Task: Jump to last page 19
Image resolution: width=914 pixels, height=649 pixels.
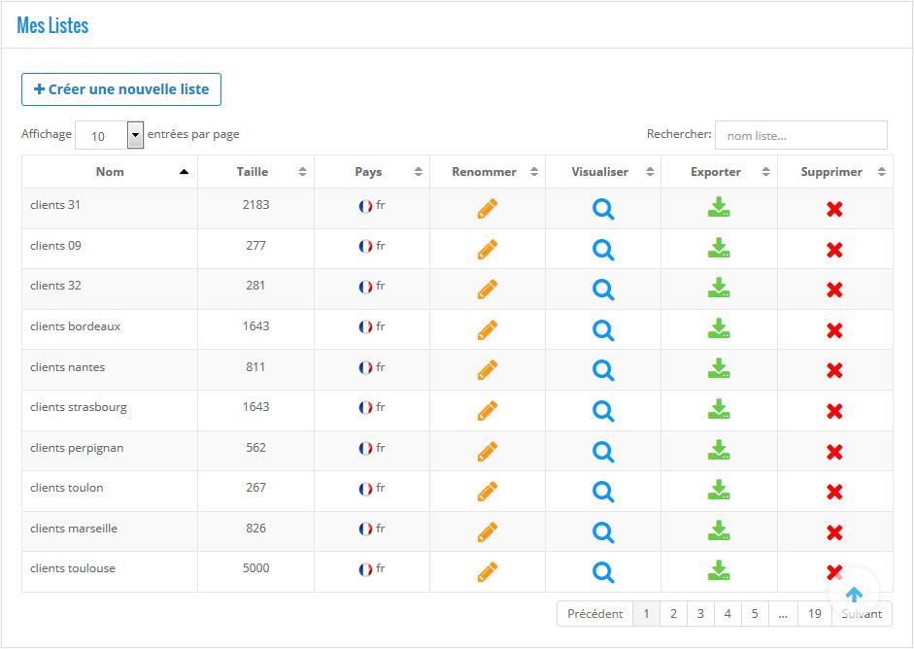Action: 814,613
